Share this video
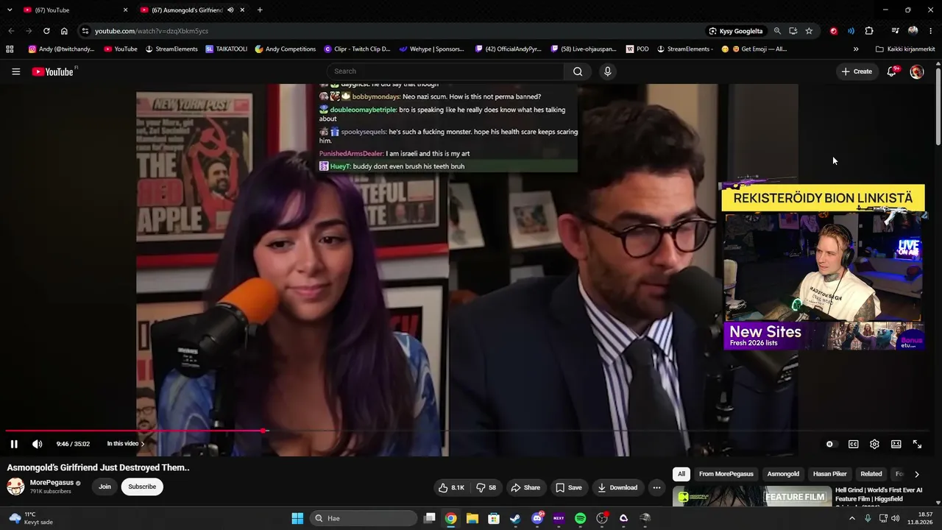Viewport: 942px width, 530px height. tap(525, 487)
